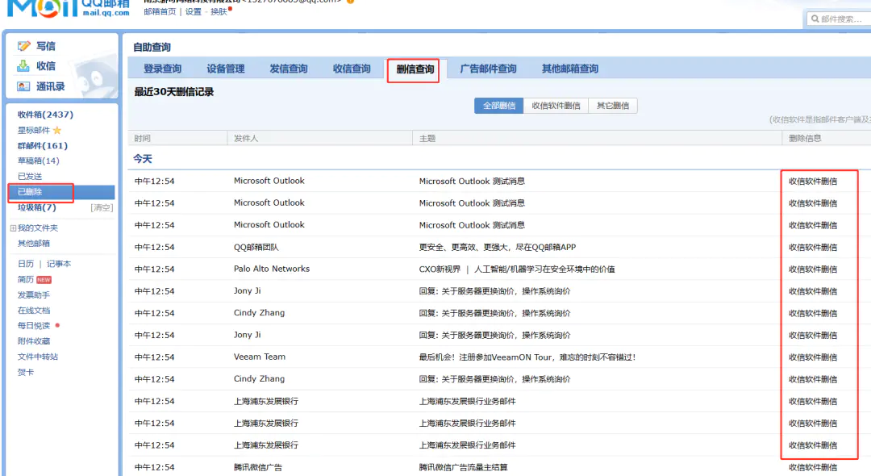Open the online documents link
This screenshot has height=476, width=871.
33,311
